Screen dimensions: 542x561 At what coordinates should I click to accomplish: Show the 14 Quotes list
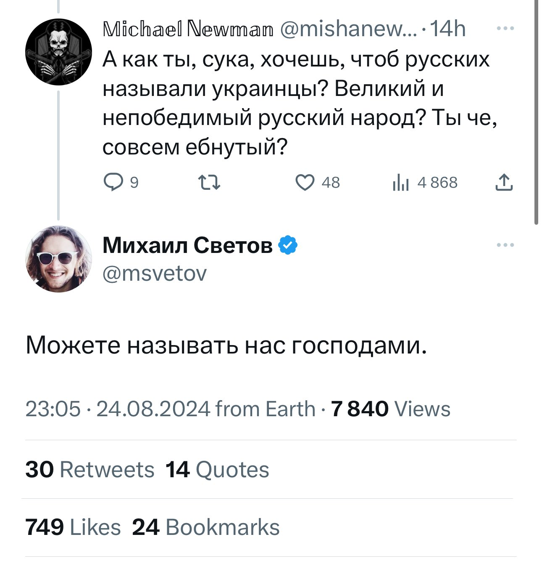click(x=217, y=469)
